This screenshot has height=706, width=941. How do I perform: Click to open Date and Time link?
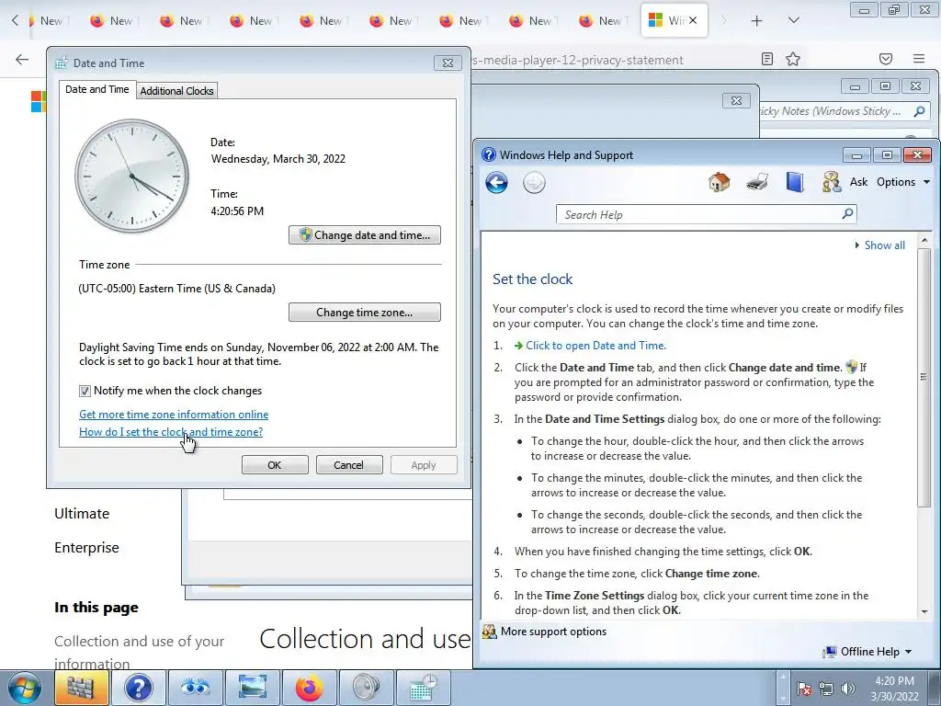click(x=595, y=346)
